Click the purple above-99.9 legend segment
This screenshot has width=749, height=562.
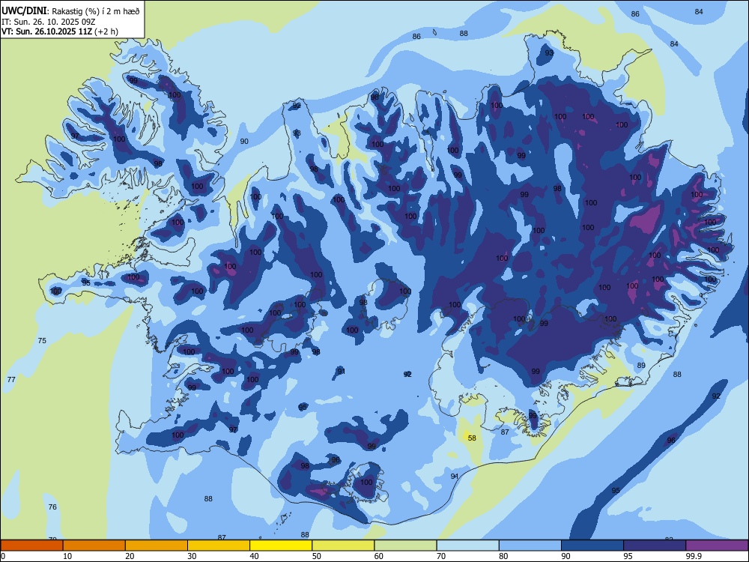pyautogui.click(x=717, y=546)
